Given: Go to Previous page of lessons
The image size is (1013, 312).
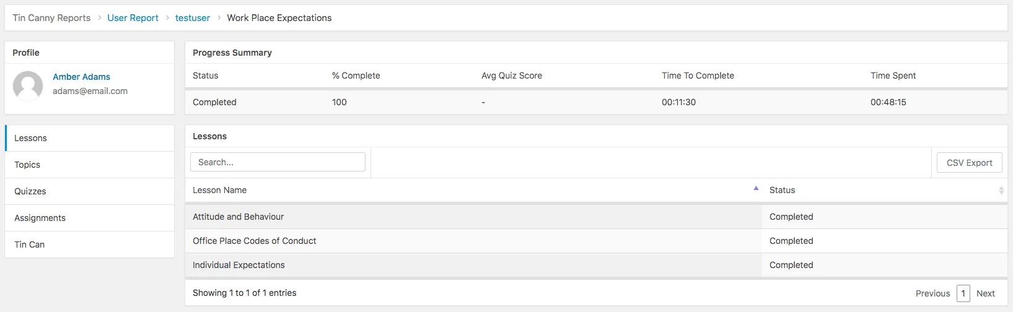Looking at the screenshot, I should [x=932, y=293].
